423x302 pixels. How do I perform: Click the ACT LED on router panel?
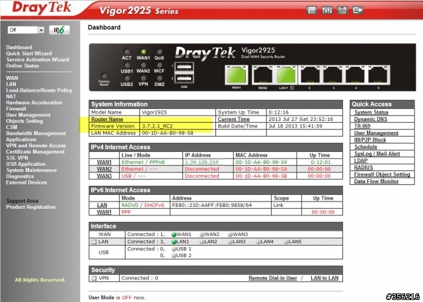click(126, 52)
